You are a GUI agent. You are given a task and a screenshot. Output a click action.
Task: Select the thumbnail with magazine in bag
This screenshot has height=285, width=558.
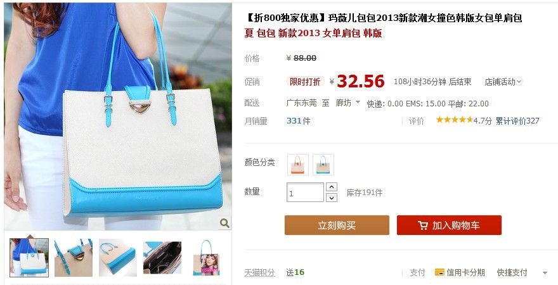click(207, 258)
